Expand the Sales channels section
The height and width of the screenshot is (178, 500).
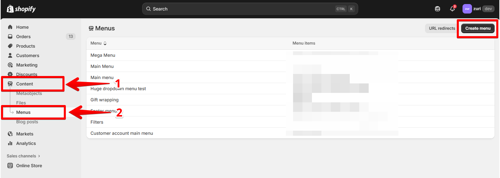tap(23, 156)
